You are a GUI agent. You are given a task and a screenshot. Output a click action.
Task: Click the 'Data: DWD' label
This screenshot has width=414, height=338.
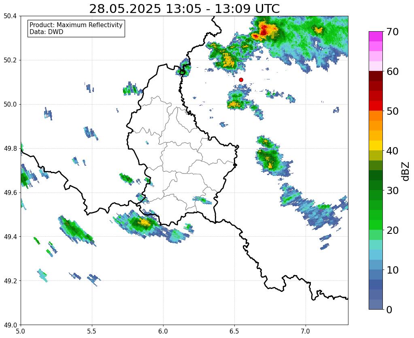[47, 32]
